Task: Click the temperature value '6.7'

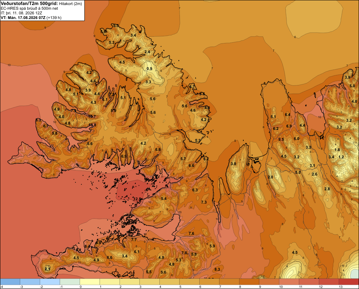Action: point(46,126)
